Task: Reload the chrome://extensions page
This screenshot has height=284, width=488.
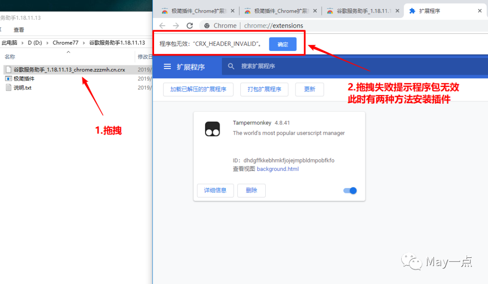Action: [189, 25]
